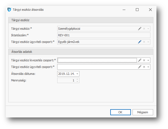
Task: Clear the kivezetés csoport field with X
Action: (x=144, y=60)
